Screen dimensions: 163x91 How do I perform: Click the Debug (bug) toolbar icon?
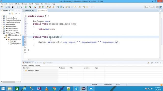pyautogui.click(x=21, y=7)
